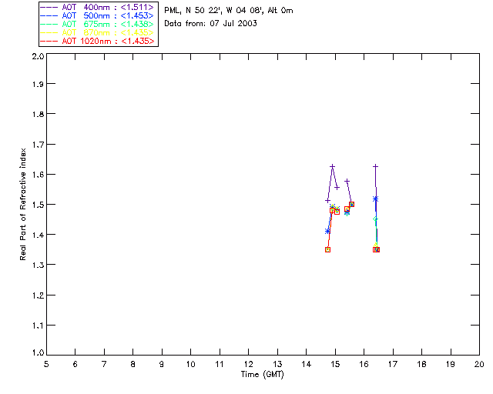493x394 pixels.
Task: Click x-axis tick label '13'
Action: pyautogui.click(x=277, y=364)
